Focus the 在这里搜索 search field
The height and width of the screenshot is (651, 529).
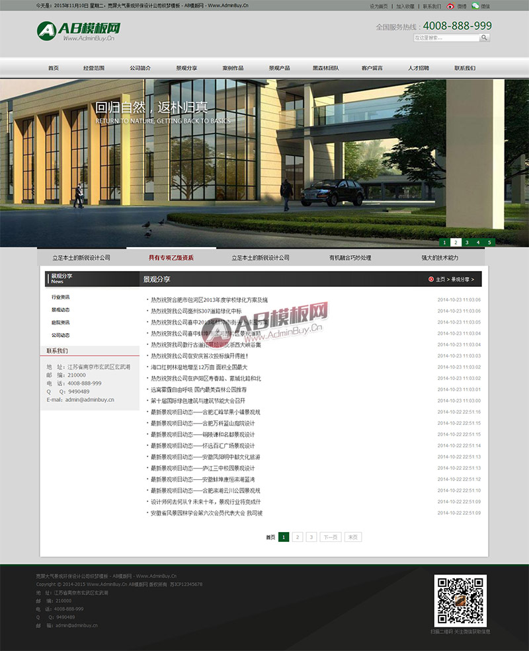coord(446,38)
